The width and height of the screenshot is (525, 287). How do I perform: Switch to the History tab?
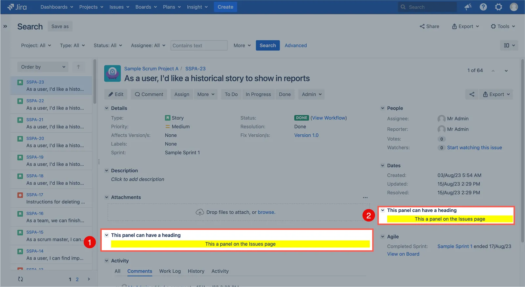pos(196,271)
